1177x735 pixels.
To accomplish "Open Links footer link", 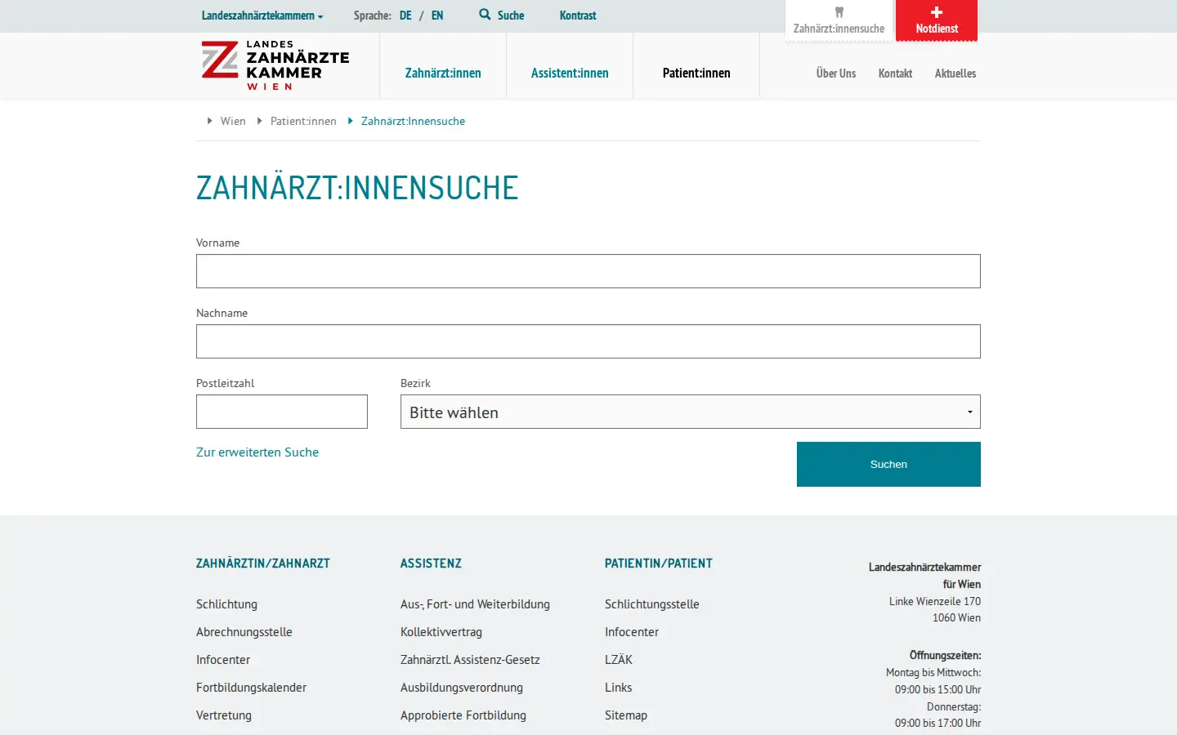I will tap(619, 688).
